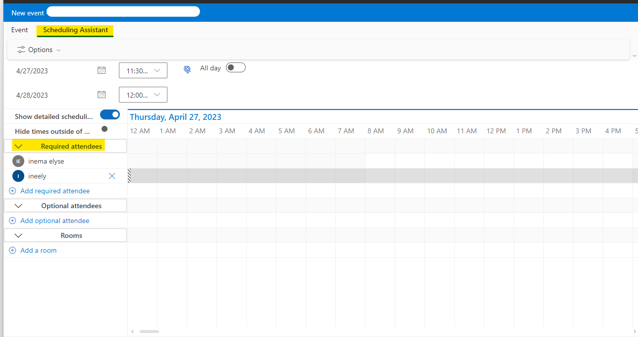Image resolution: width=638 pixels, height=337 pixels.
Task: Open the end date calendar picker icon
Action: [102, 95]
